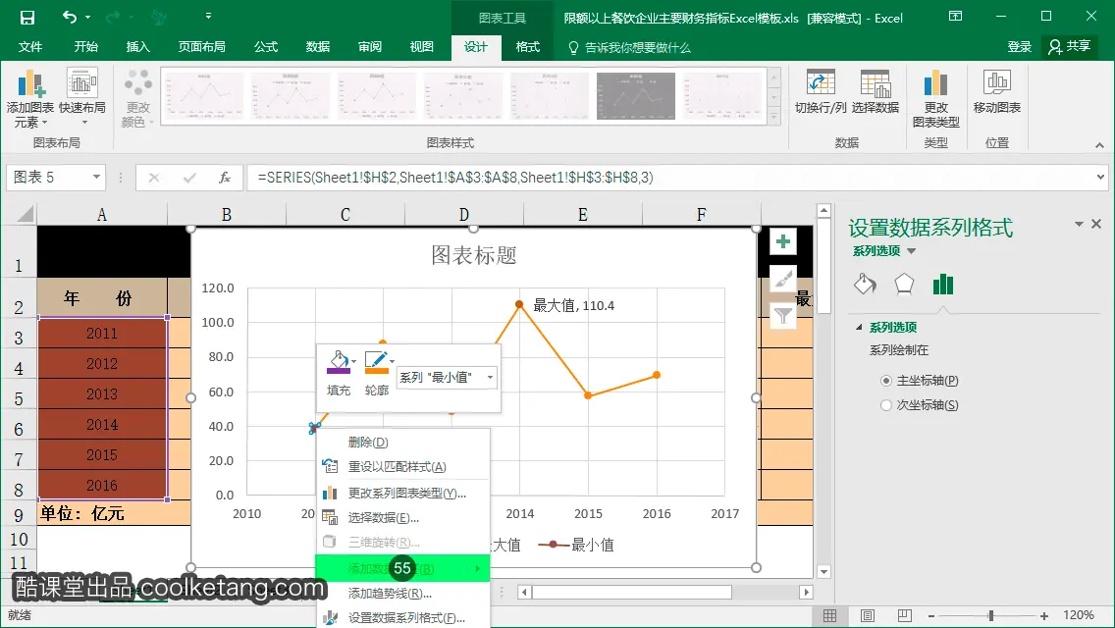Click the horizontal scrollbar right arrow
This screenshot has width=1115, height=628.
[x=806, y=593]
